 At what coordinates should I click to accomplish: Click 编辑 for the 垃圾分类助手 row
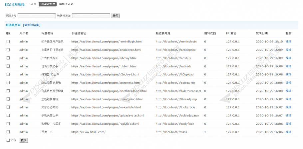[288, 66]
